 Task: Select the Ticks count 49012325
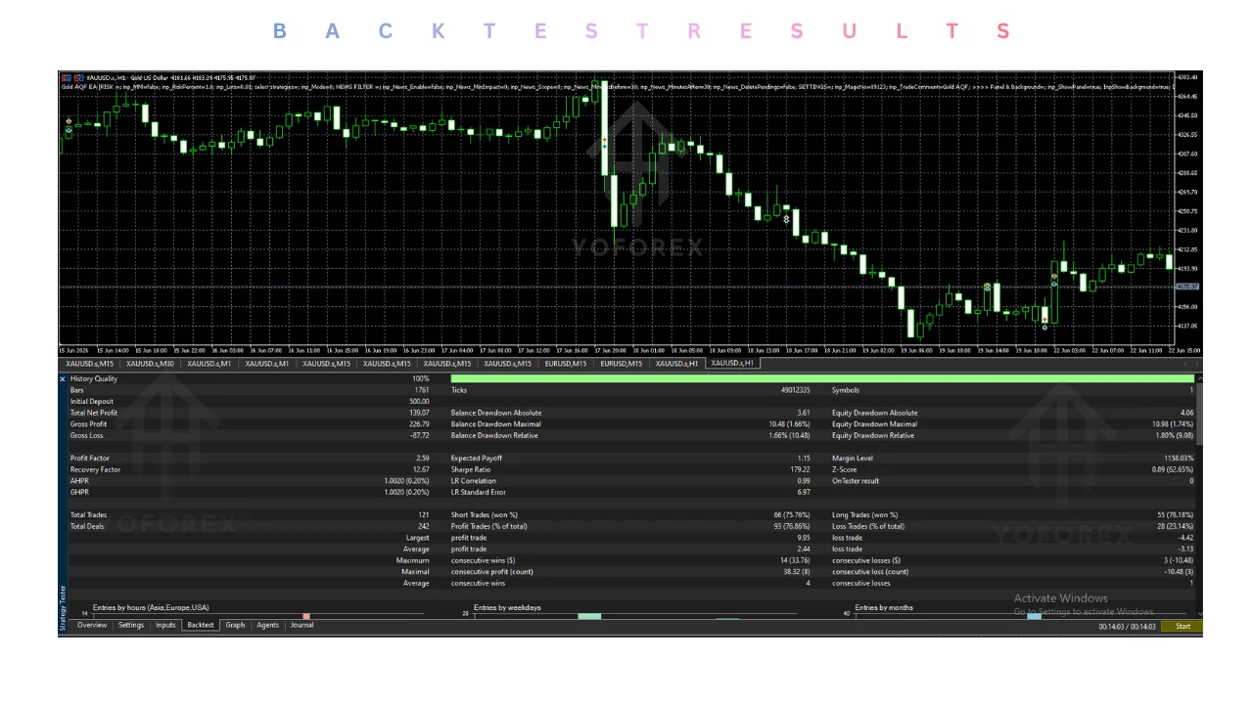click(795, 390)
